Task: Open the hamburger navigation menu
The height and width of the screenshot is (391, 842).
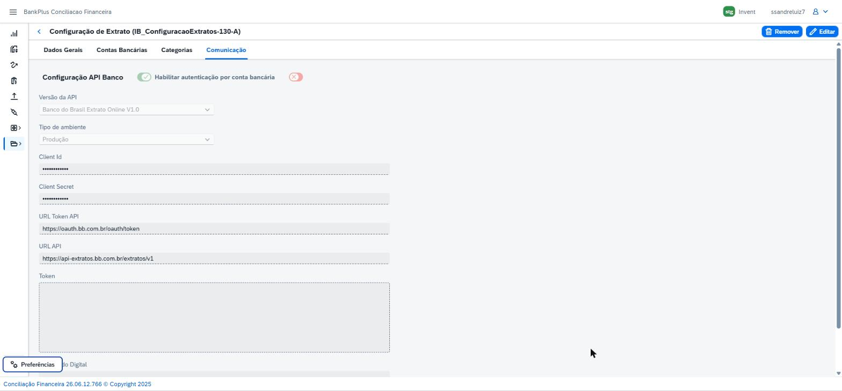Action: (13, 12)
